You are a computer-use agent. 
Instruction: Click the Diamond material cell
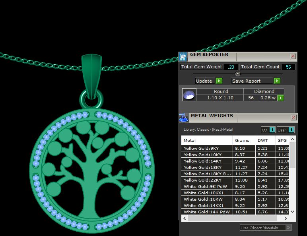pos(264,91)
